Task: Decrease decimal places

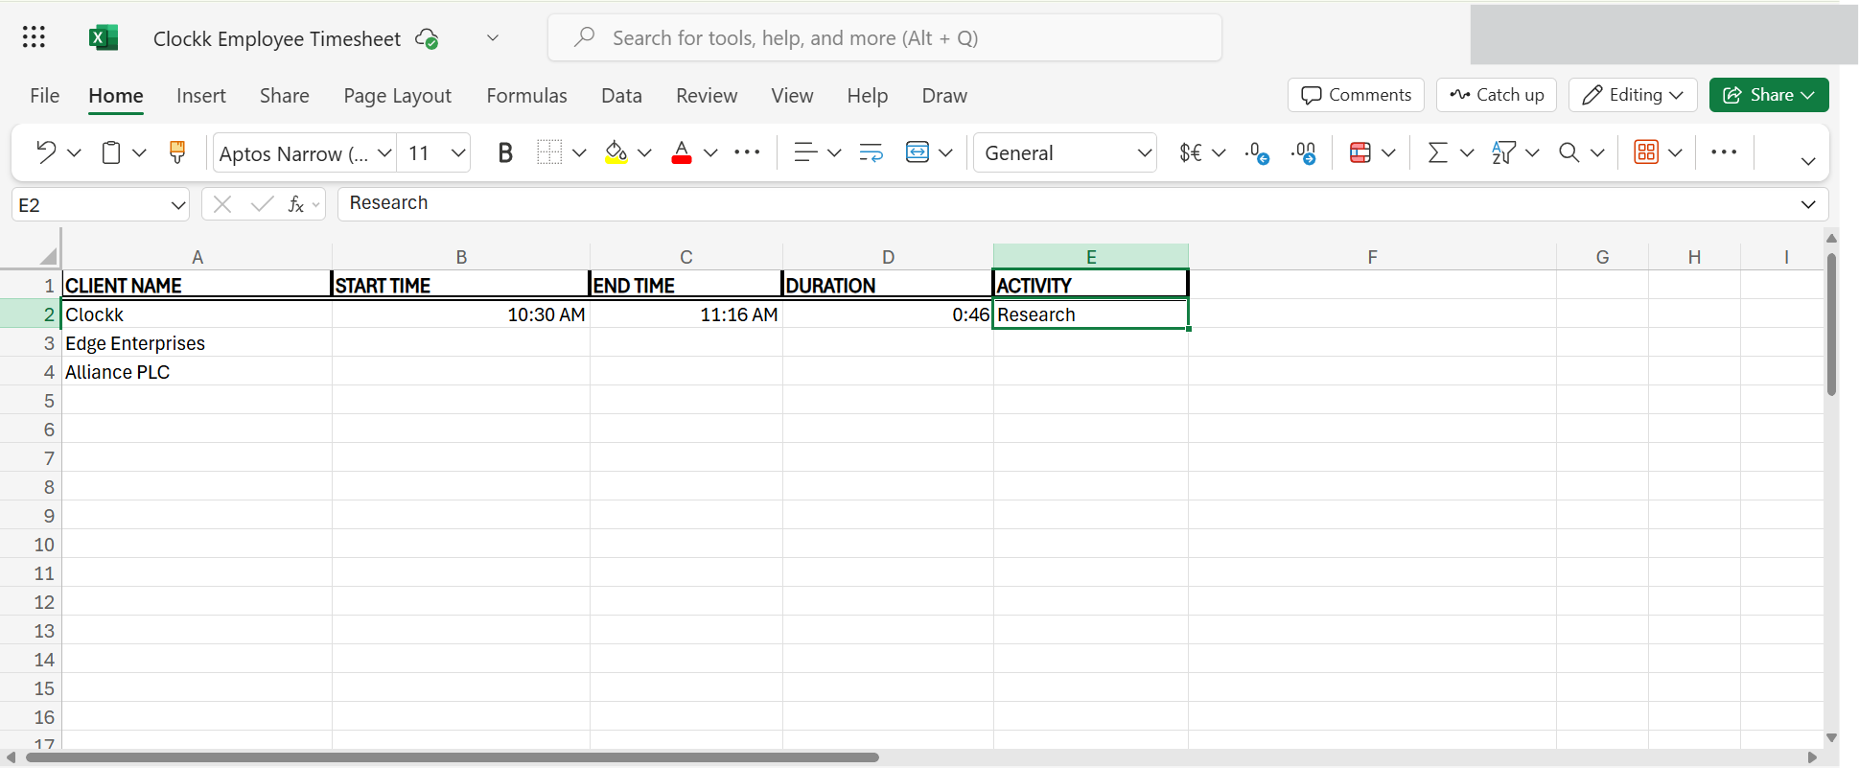Action: click(x=1257, y=152)
